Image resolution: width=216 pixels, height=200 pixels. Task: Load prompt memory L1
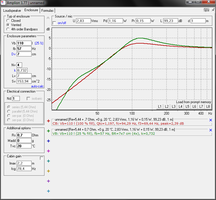coord(160,107)
